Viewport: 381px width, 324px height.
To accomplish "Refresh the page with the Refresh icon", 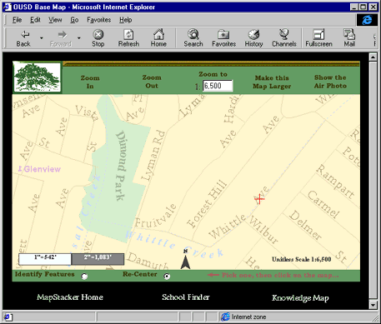I will pos(128,34).
